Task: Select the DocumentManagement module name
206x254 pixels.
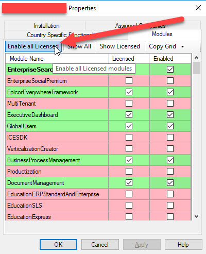Action: pos(36,183)
